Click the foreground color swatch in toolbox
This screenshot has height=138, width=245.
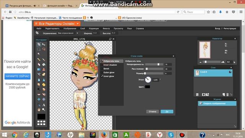click(x=41, y=117)
